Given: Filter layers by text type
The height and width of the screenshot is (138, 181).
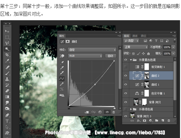Looking at the screenshot, I should coord(156,41).
